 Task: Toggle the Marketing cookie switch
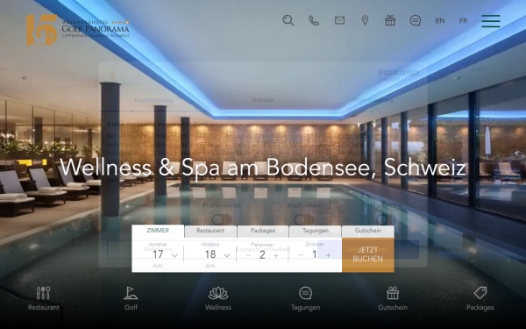tap(386, 220)
